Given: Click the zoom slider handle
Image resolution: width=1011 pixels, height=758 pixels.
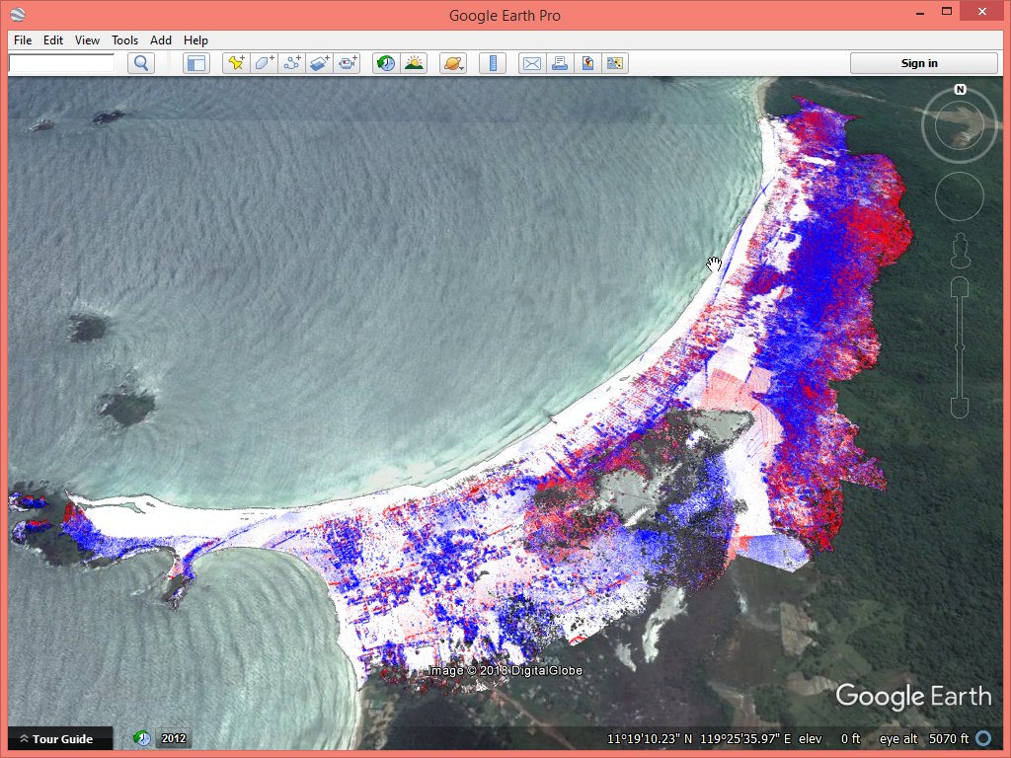Looking at the screenshot, I should tap(960, 347).
